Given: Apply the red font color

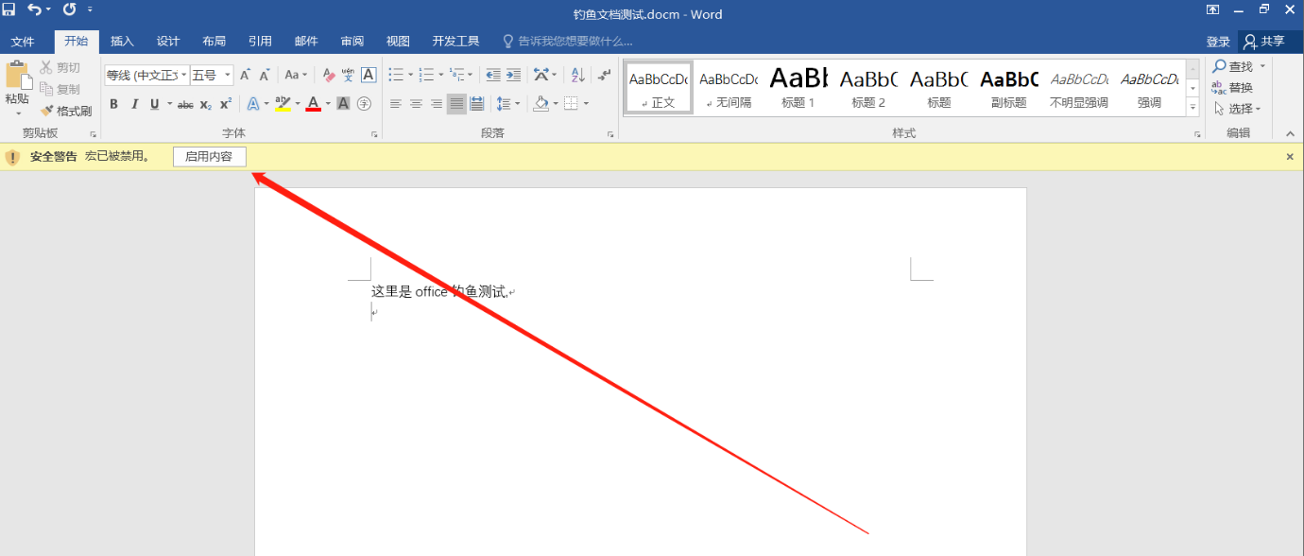Looking at the screenshot, I should tap(314, 104).
